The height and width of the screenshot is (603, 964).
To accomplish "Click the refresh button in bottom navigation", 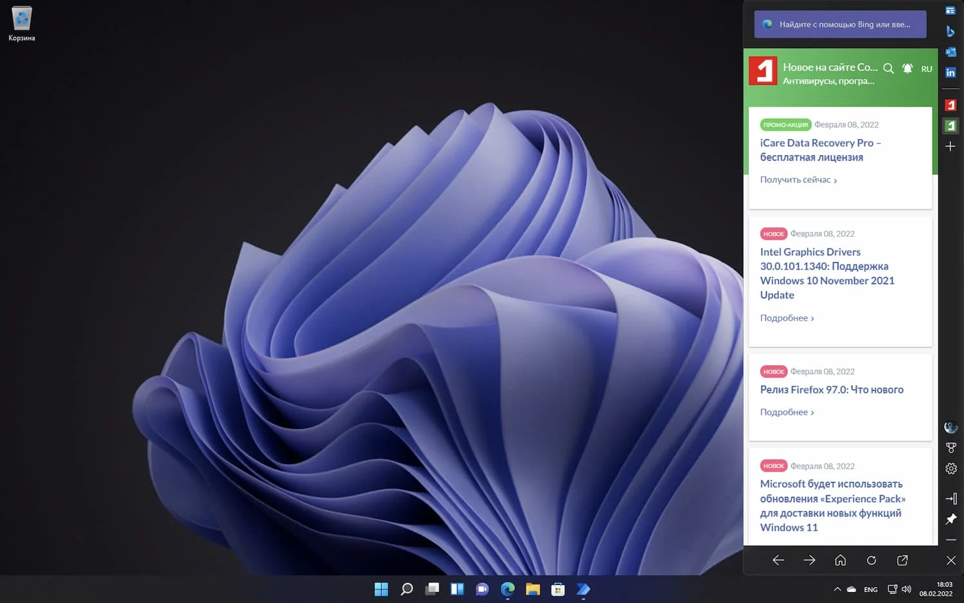I will 871,561.
